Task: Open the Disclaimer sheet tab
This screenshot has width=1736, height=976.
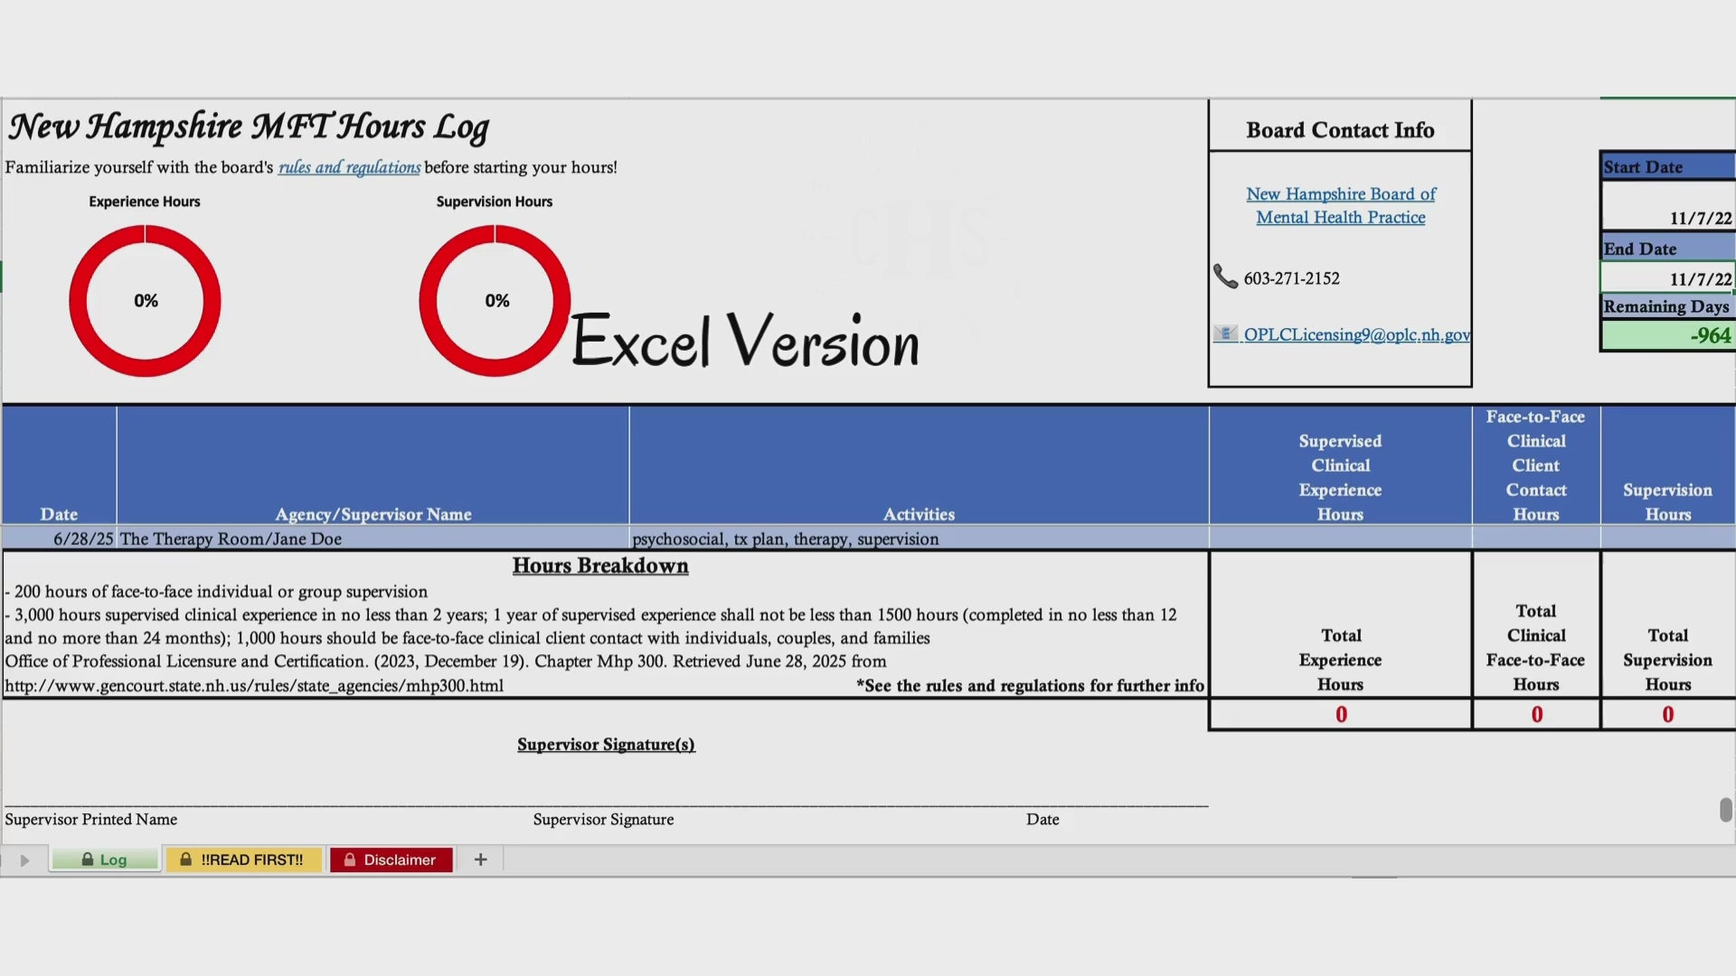Action: [x=391, y=859]
